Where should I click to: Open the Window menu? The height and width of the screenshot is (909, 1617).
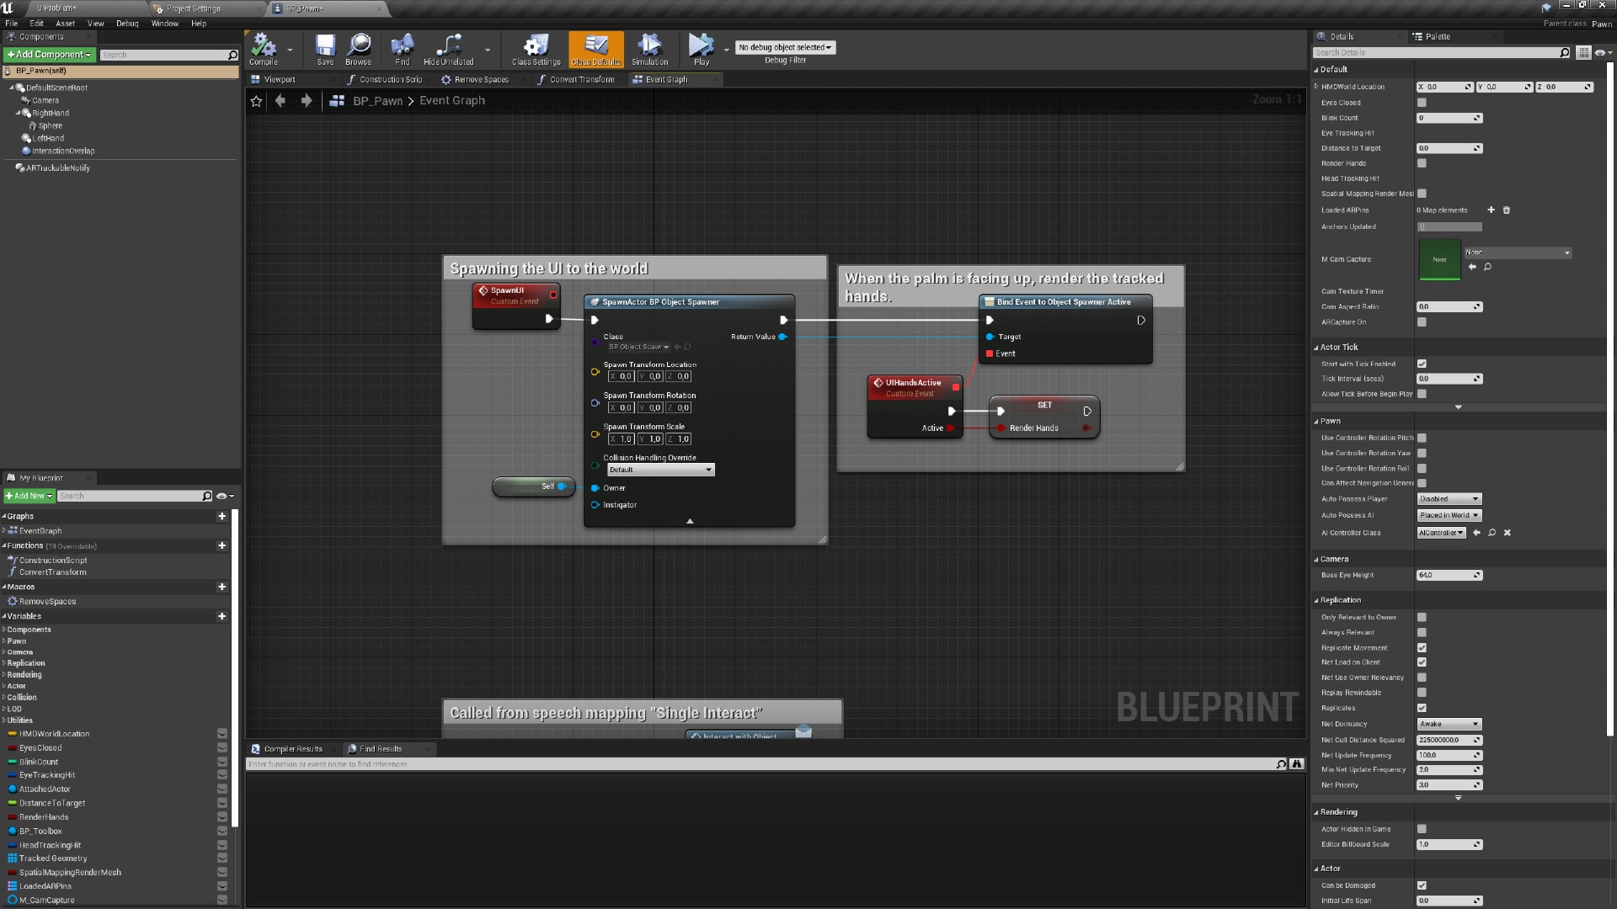click(x=165, y=23)
